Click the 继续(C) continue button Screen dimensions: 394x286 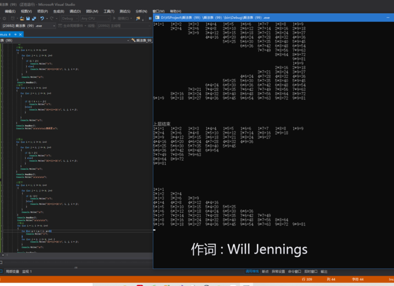pyautogui.click(x=121, y=18)
